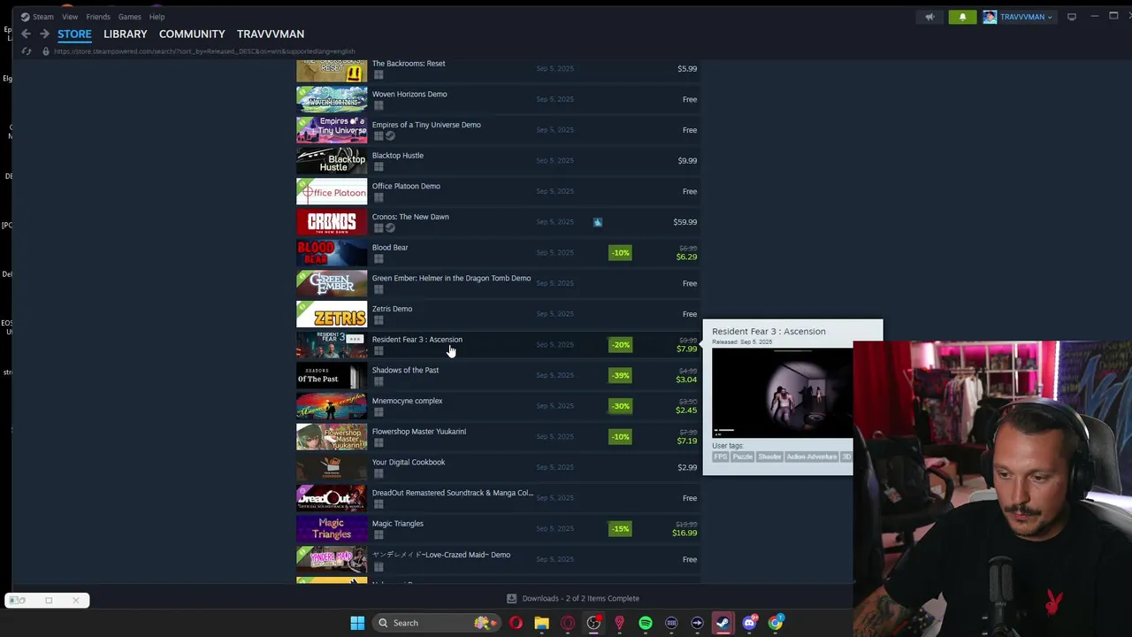Open DreadOut Remastered Soundtrack listing
The height and width of the screenshot is (637, 1132).
pyautogui.click(x=497, y=498)
